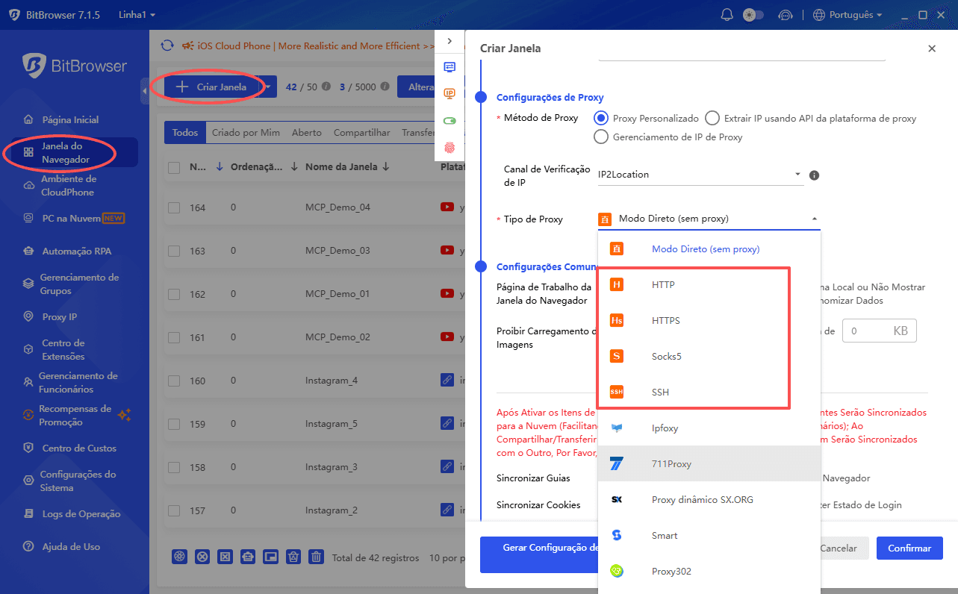This screenshot has height=594, width=958.
Task: Open the Linha1 line selector
Action: (137, 15)
